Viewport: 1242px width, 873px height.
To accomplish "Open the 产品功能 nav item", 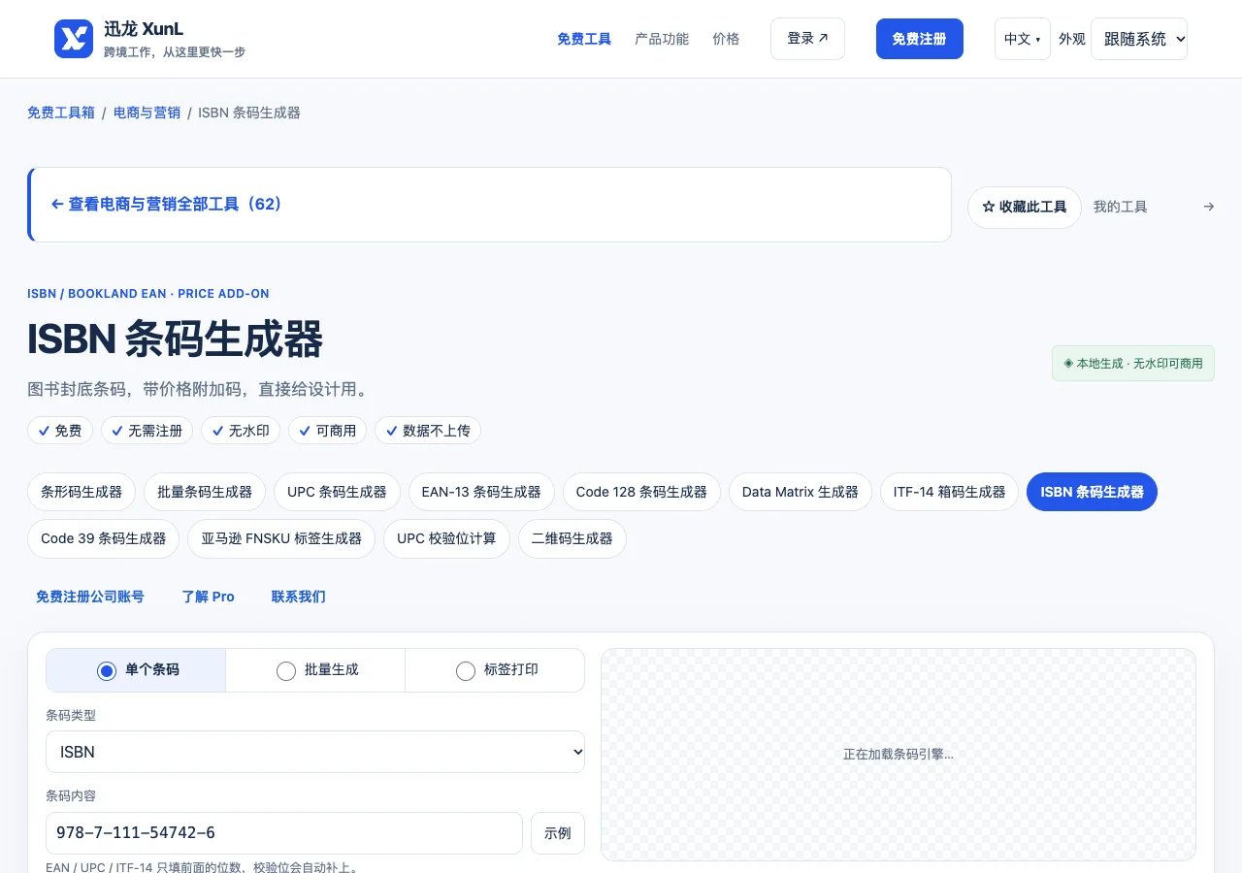I will (662, 39).
